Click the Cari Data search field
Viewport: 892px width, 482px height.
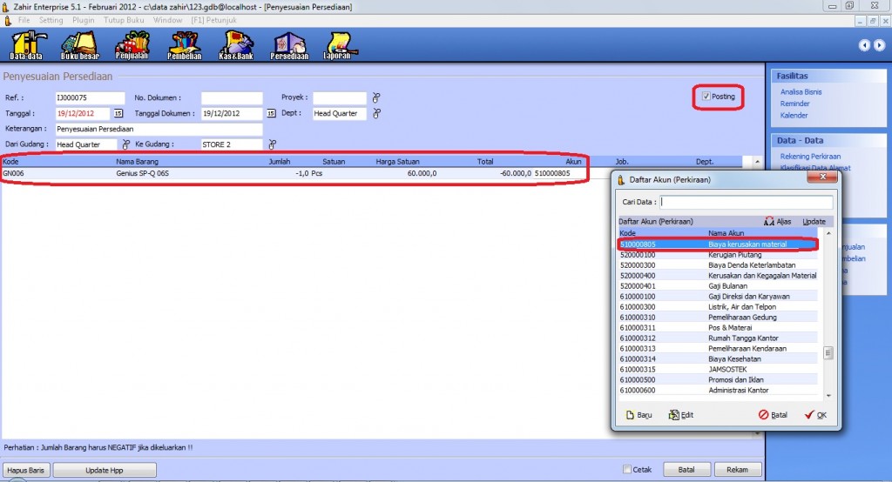point(746,202)
